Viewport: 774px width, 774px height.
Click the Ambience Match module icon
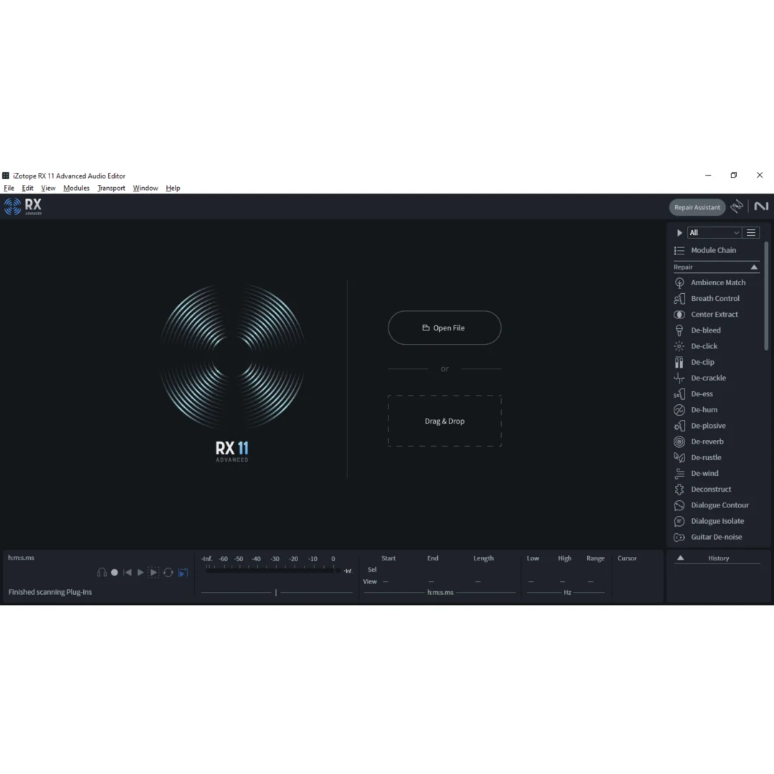point(679,283)
